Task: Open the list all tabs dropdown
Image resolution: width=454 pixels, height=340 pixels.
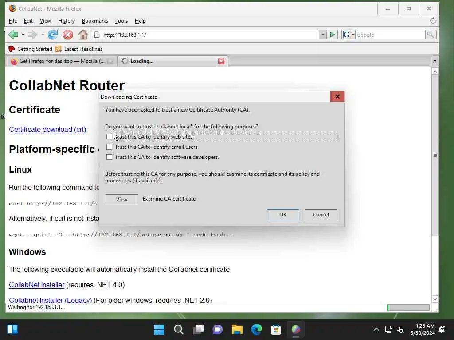Action: click(x=434, y=61)
